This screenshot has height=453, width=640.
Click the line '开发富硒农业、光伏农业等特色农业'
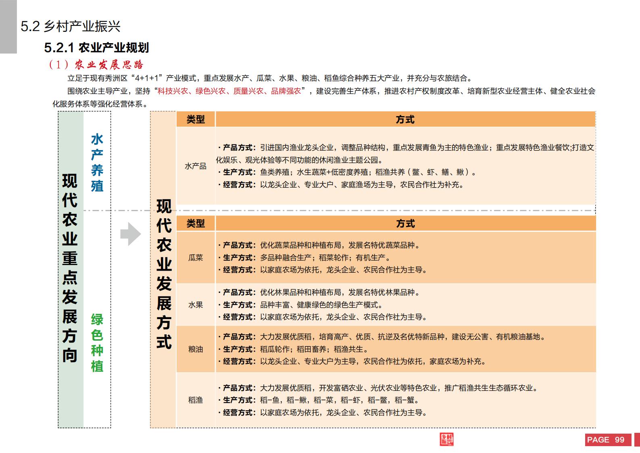click(x=378, y=388)
